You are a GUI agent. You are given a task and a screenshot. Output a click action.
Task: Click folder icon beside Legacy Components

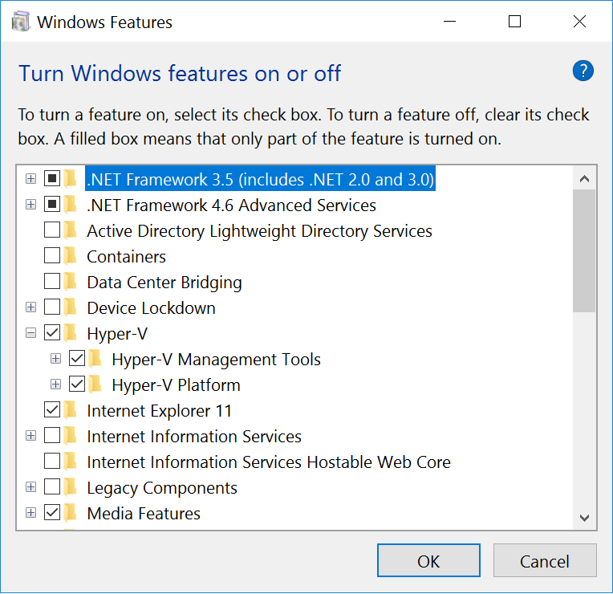click(x=71, y=487)
